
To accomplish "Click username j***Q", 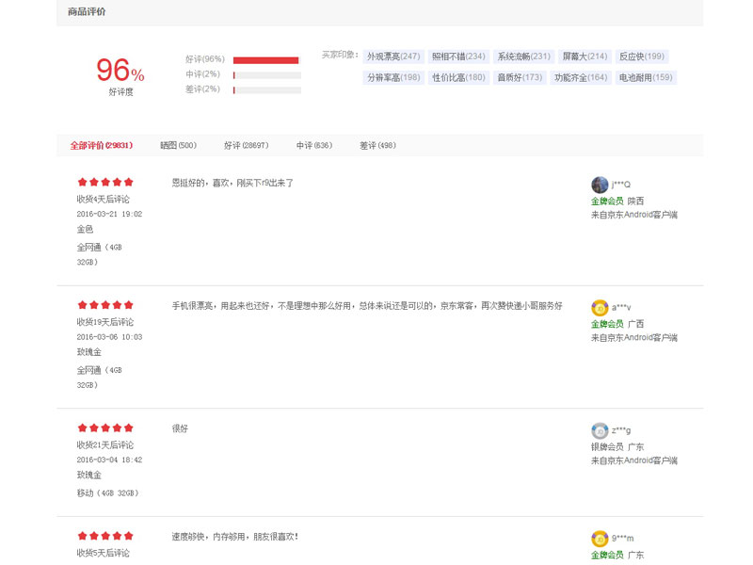I will coord(621,185).
